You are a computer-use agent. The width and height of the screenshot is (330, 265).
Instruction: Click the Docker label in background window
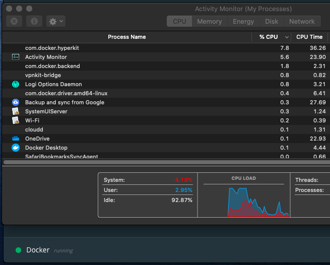tap(38, 250)
